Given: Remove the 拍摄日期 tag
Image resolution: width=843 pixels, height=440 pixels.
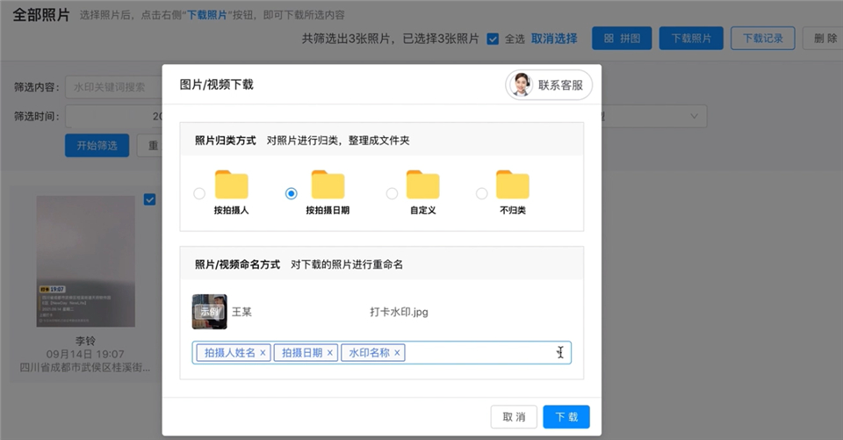Looking at the screenshot, I should pos(330,353).
